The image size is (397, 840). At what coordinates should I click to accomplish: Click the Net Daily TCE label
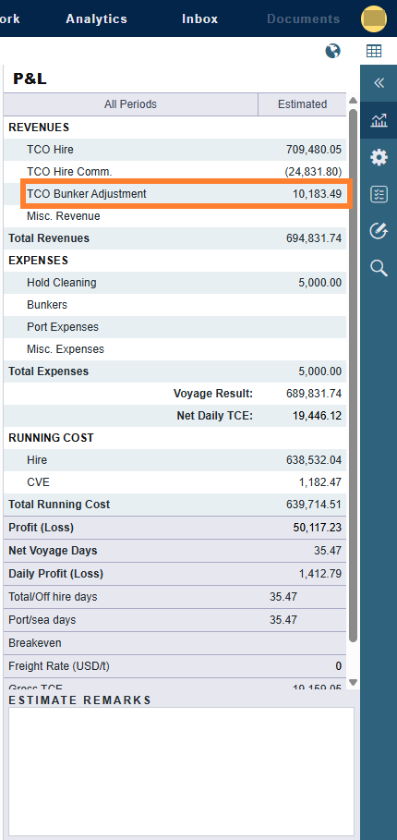click(x=214, y=416)
